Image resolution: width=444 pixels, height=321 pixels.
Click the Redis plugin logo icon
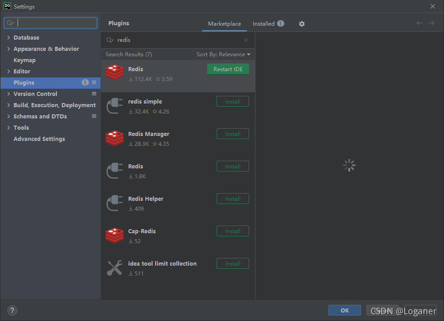point(114,72)
